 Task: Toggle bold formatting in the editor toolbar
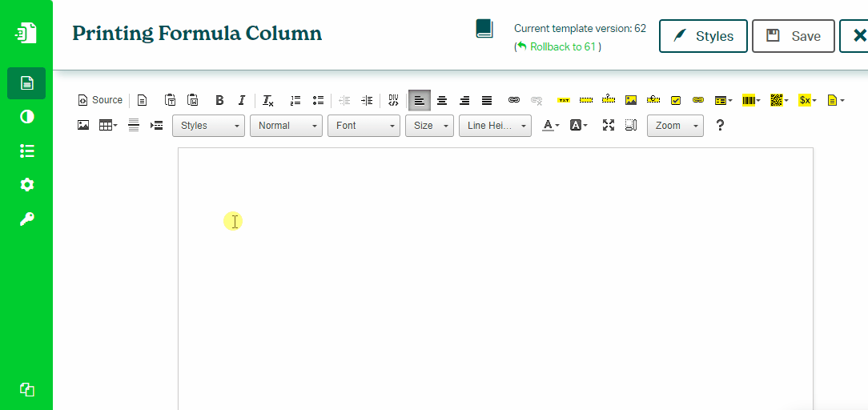point(219,100)
